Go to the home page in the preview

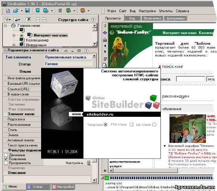tap(105, 40)
